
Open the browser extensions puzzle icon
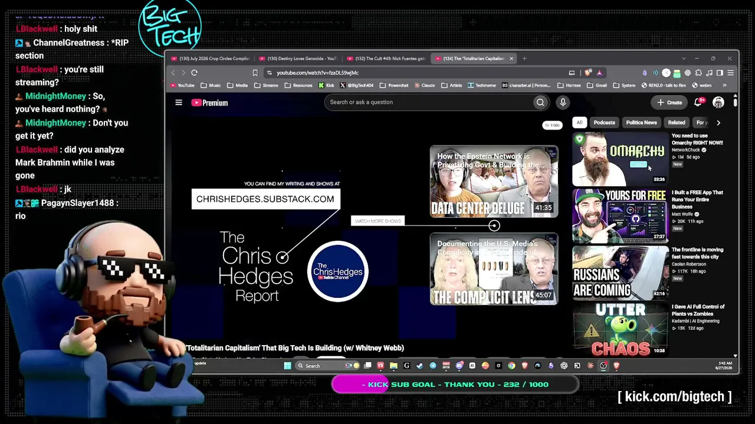point(698,72)
